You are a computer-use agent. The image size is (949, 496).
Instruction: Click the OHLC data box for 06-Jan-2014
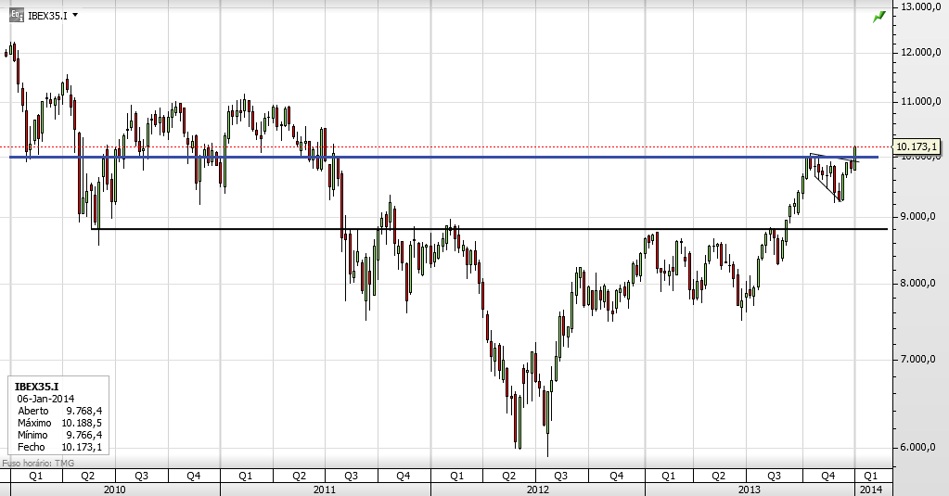pos(58,416)
